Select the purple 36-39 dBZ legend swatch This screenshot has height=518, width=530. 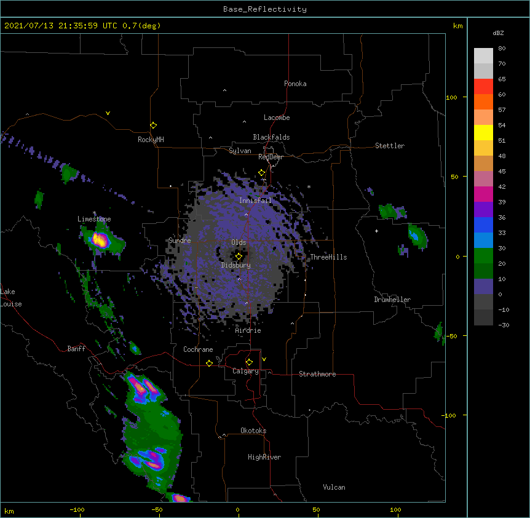click(483, 210)
